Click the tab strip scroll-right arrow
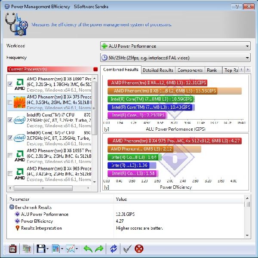Screen dimensions: 258x258 248,70
